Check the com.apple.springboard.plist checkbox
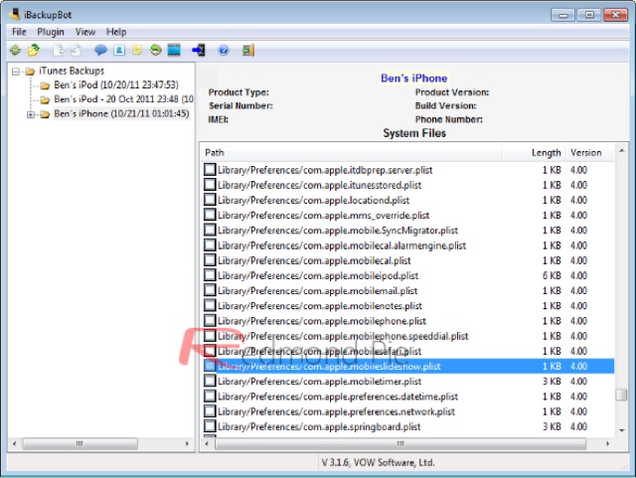This screenshot has height=478, width=636. coord(210,426)
